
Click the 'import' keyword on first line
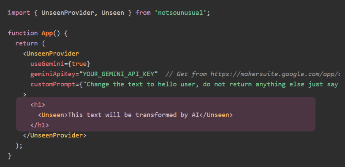point(19,13)
